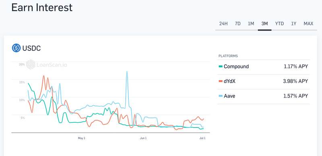Select the 24H time range tab
Viewport: 322px width, 156px height.
[223, 24]
